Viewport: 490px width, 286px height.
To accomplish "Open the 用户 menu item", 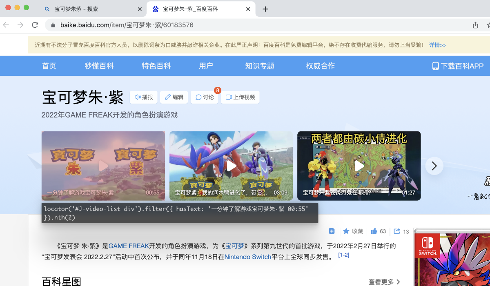I will click(x=206, y=66).
